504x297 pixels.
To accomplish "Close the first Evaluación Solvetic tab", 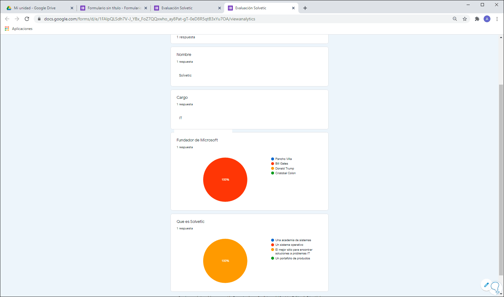I will 220,8.
